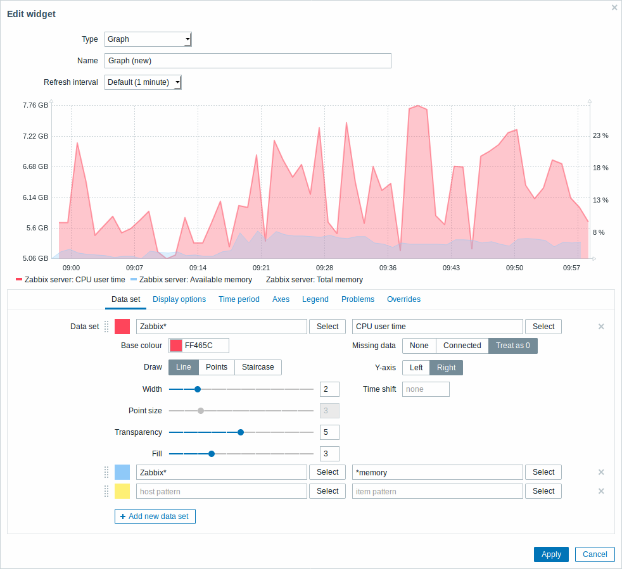Click the Transparency value box

click(329, 432)
